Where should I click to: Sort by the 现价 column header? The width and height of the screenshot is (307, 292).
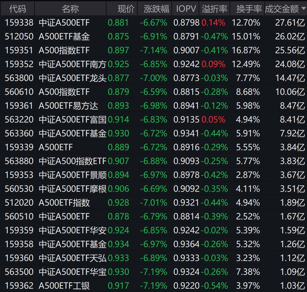[x=122, y=9]
